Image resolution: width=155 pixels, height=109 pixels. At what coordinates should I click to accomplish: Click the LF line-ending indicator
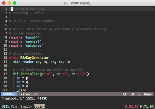(125, 94)
